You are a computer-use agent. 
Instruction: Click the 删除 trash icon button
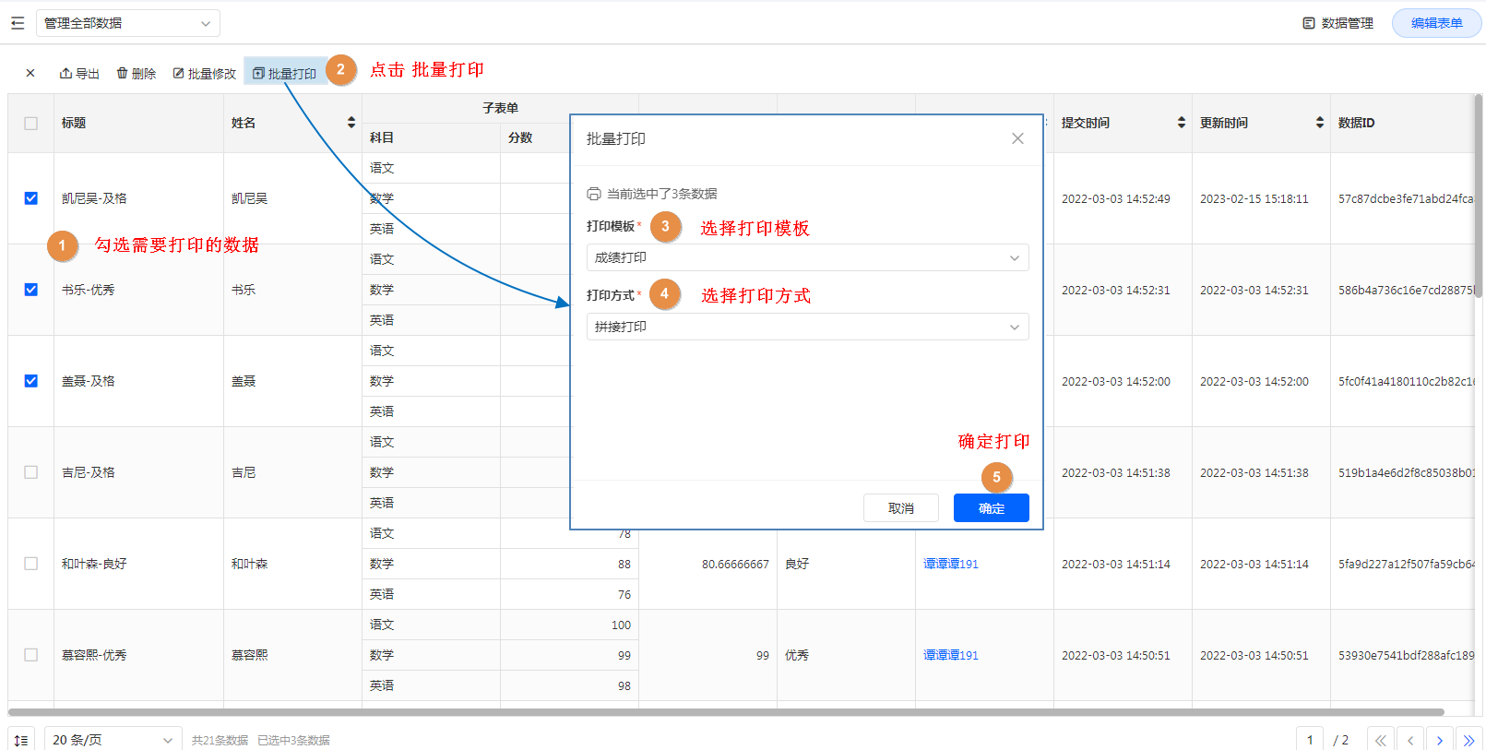(x=136, y=73)
